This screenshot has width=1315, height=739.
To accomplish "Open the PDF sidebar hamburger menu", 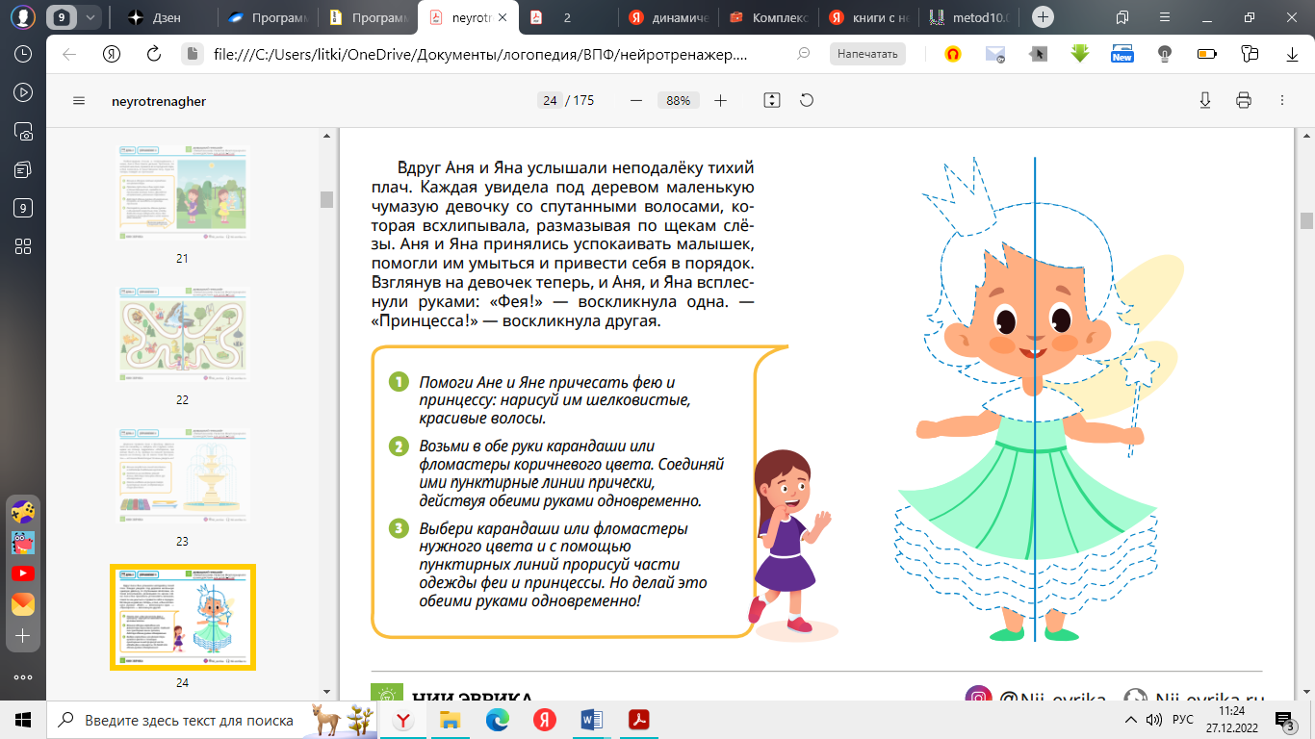I will click(x=79, y=101).
